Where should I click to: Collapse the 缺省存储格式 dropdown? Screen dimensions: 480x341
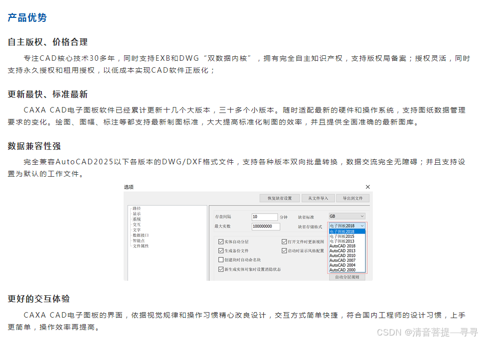point(362,226)
